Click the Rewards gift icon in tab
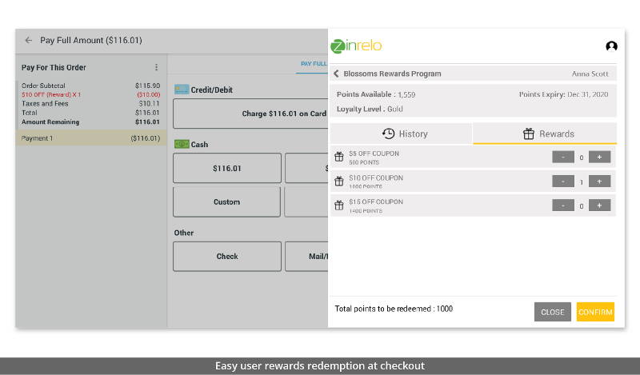This screenshot has width=640, height=375. pyautogui.click(x=529, y=134)
